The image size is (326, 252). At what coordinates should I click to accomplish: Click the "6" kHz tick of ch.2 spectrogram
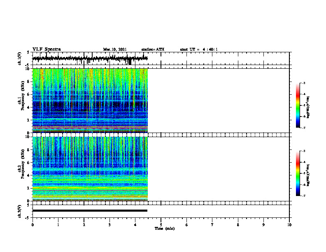click(x=29, y=163)
